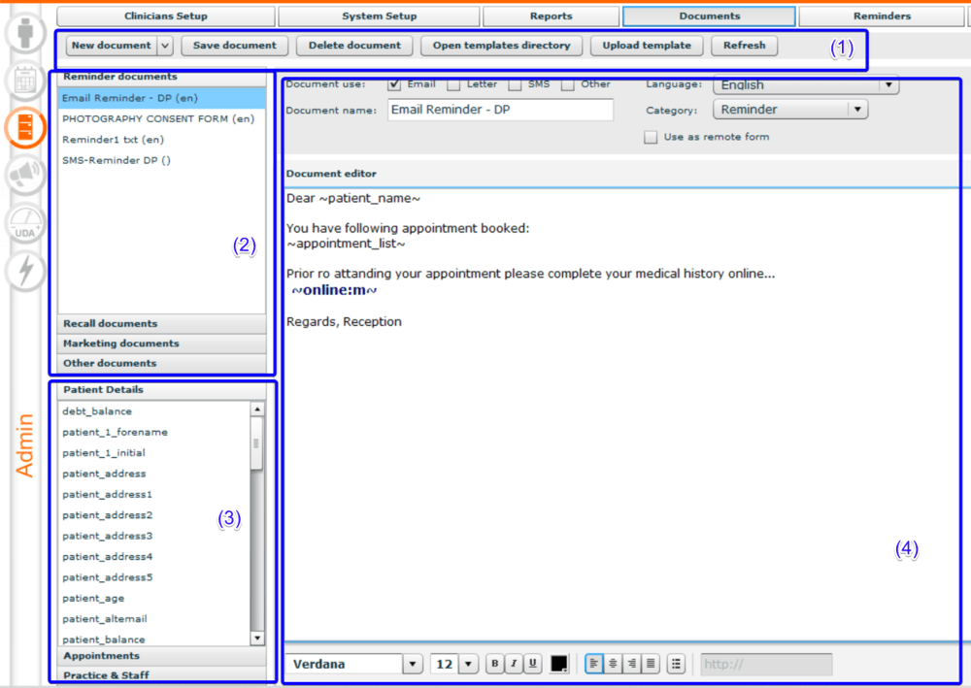
Task: Open the calendar module in the sidebar
Action: click(26, 79)
